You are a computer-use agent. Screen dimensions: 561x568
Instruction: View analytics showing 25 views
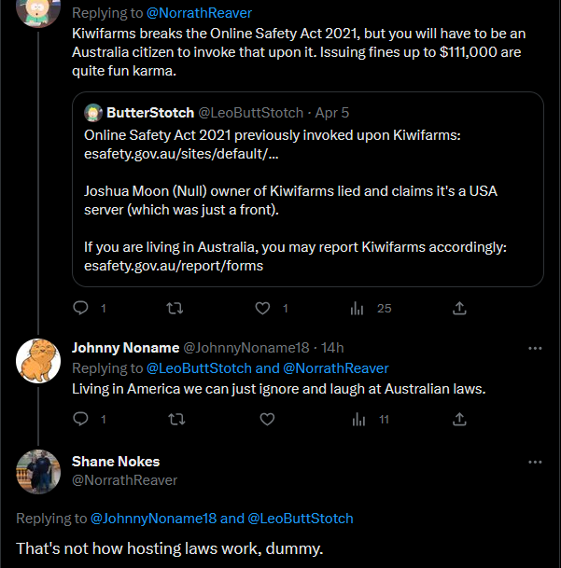tap(357, 308)
